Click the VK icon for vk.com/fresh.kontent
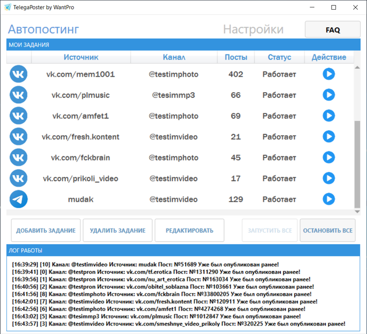367x334 pixels. tap(18, 136)
